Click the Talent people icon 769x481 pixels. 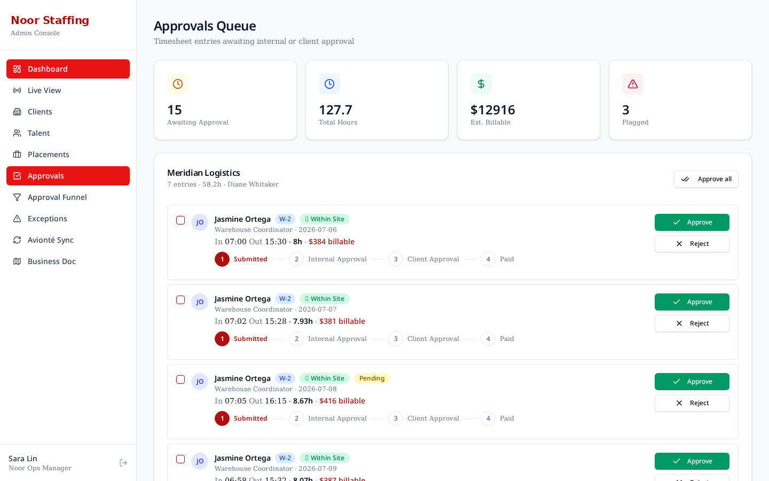point(17,133)
